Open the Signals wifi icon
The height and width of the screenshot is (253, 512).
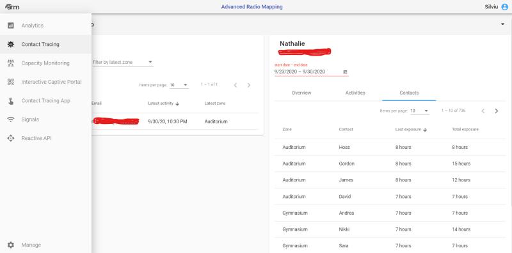click(11, 119)
